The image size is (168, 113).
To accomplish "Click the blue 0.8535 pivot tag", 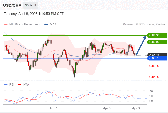I will (x=157, y=58).
